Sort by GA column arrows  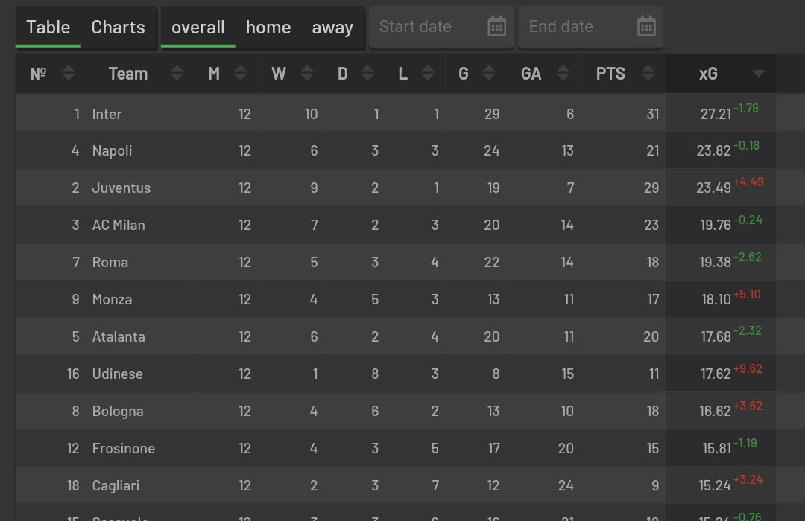(x=563, y=74)
